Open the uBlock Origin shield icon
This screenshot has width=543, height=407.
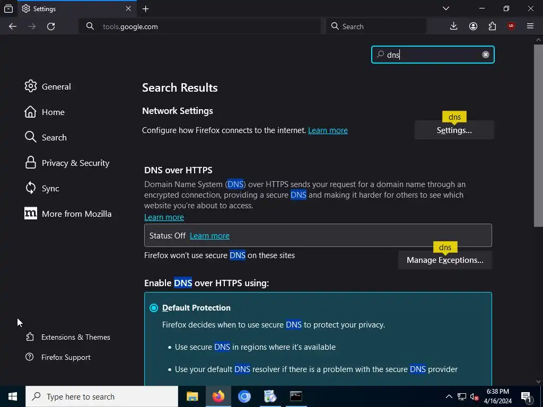511,26
